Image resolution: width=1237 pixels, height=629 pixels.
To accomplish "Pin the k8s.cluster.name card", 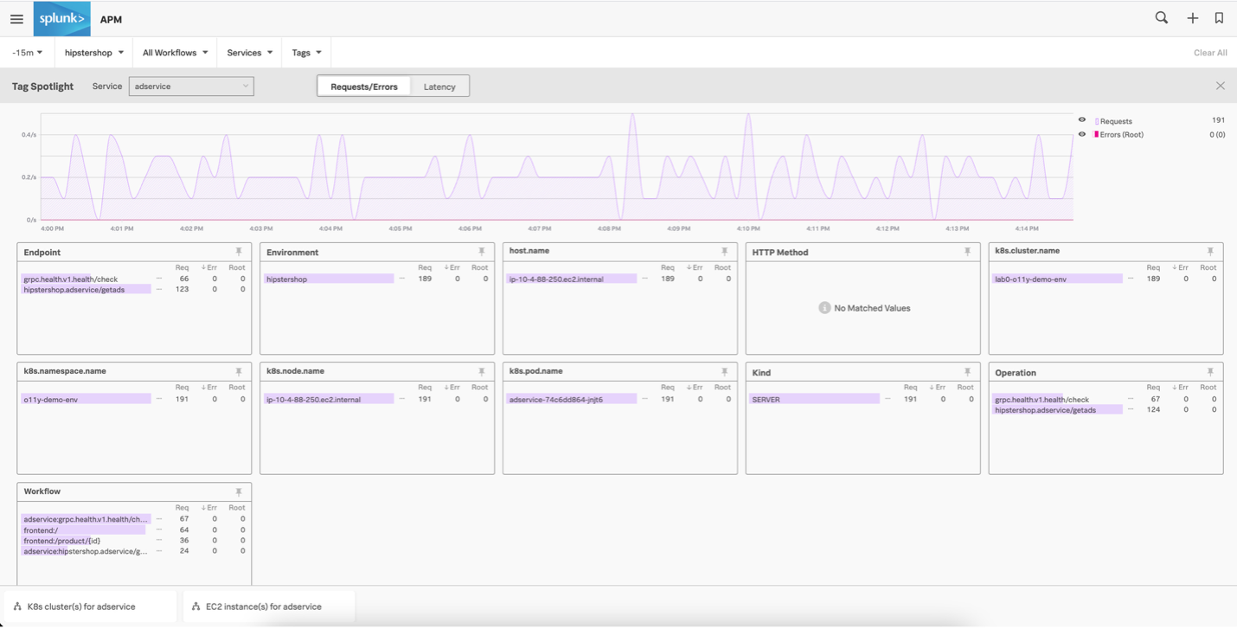I will (x=1210, y=252).
